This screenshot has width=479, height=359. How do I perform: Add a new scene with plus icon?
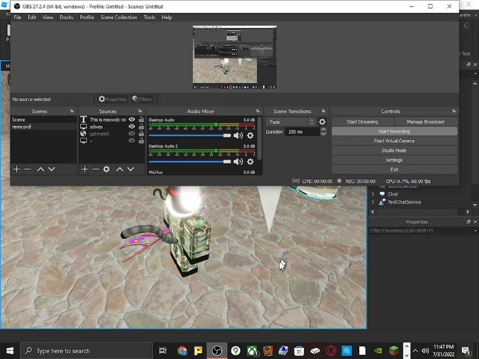[16, 169]
